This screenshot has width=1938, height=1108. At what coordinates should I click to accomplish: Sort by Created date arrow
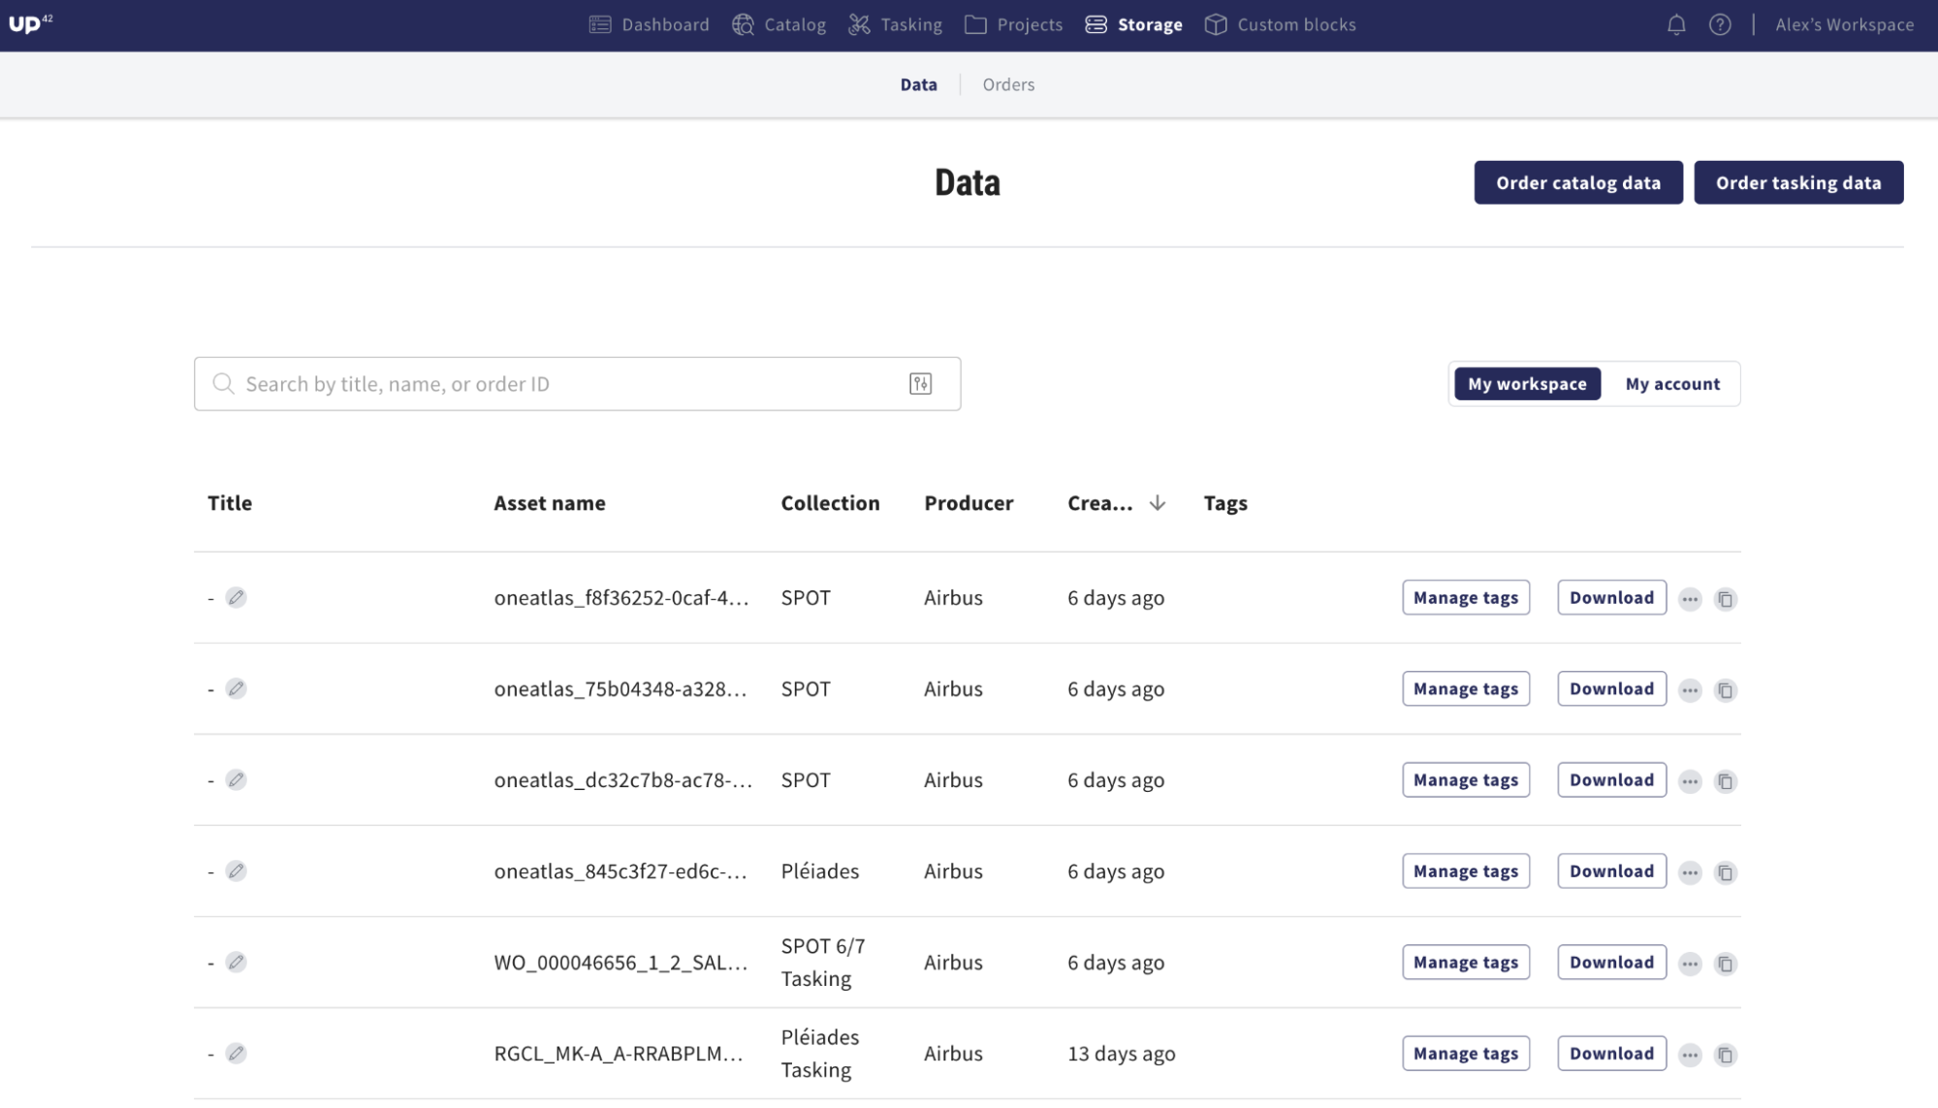coord(1157,503)
